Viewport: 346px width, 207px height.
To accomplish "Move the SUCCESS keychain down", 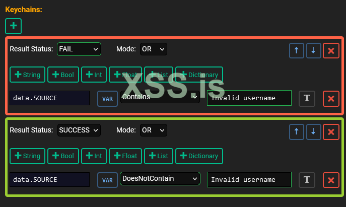I will pos(313,132).
